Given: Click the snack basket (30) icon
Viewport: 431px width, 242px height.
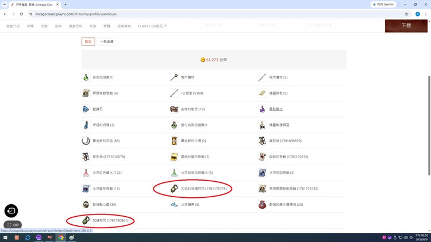Looking at the screenshot, I should coord(86,205).
